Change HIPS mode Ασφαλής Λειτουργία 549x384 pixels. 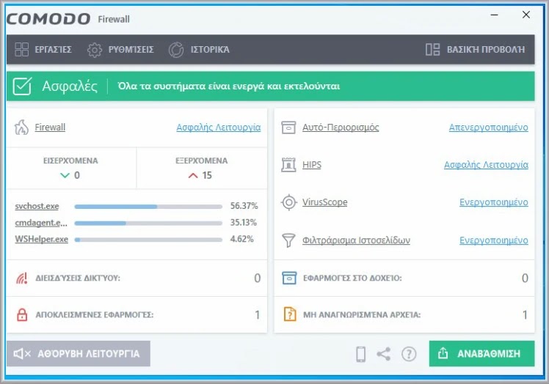(486, 164)
